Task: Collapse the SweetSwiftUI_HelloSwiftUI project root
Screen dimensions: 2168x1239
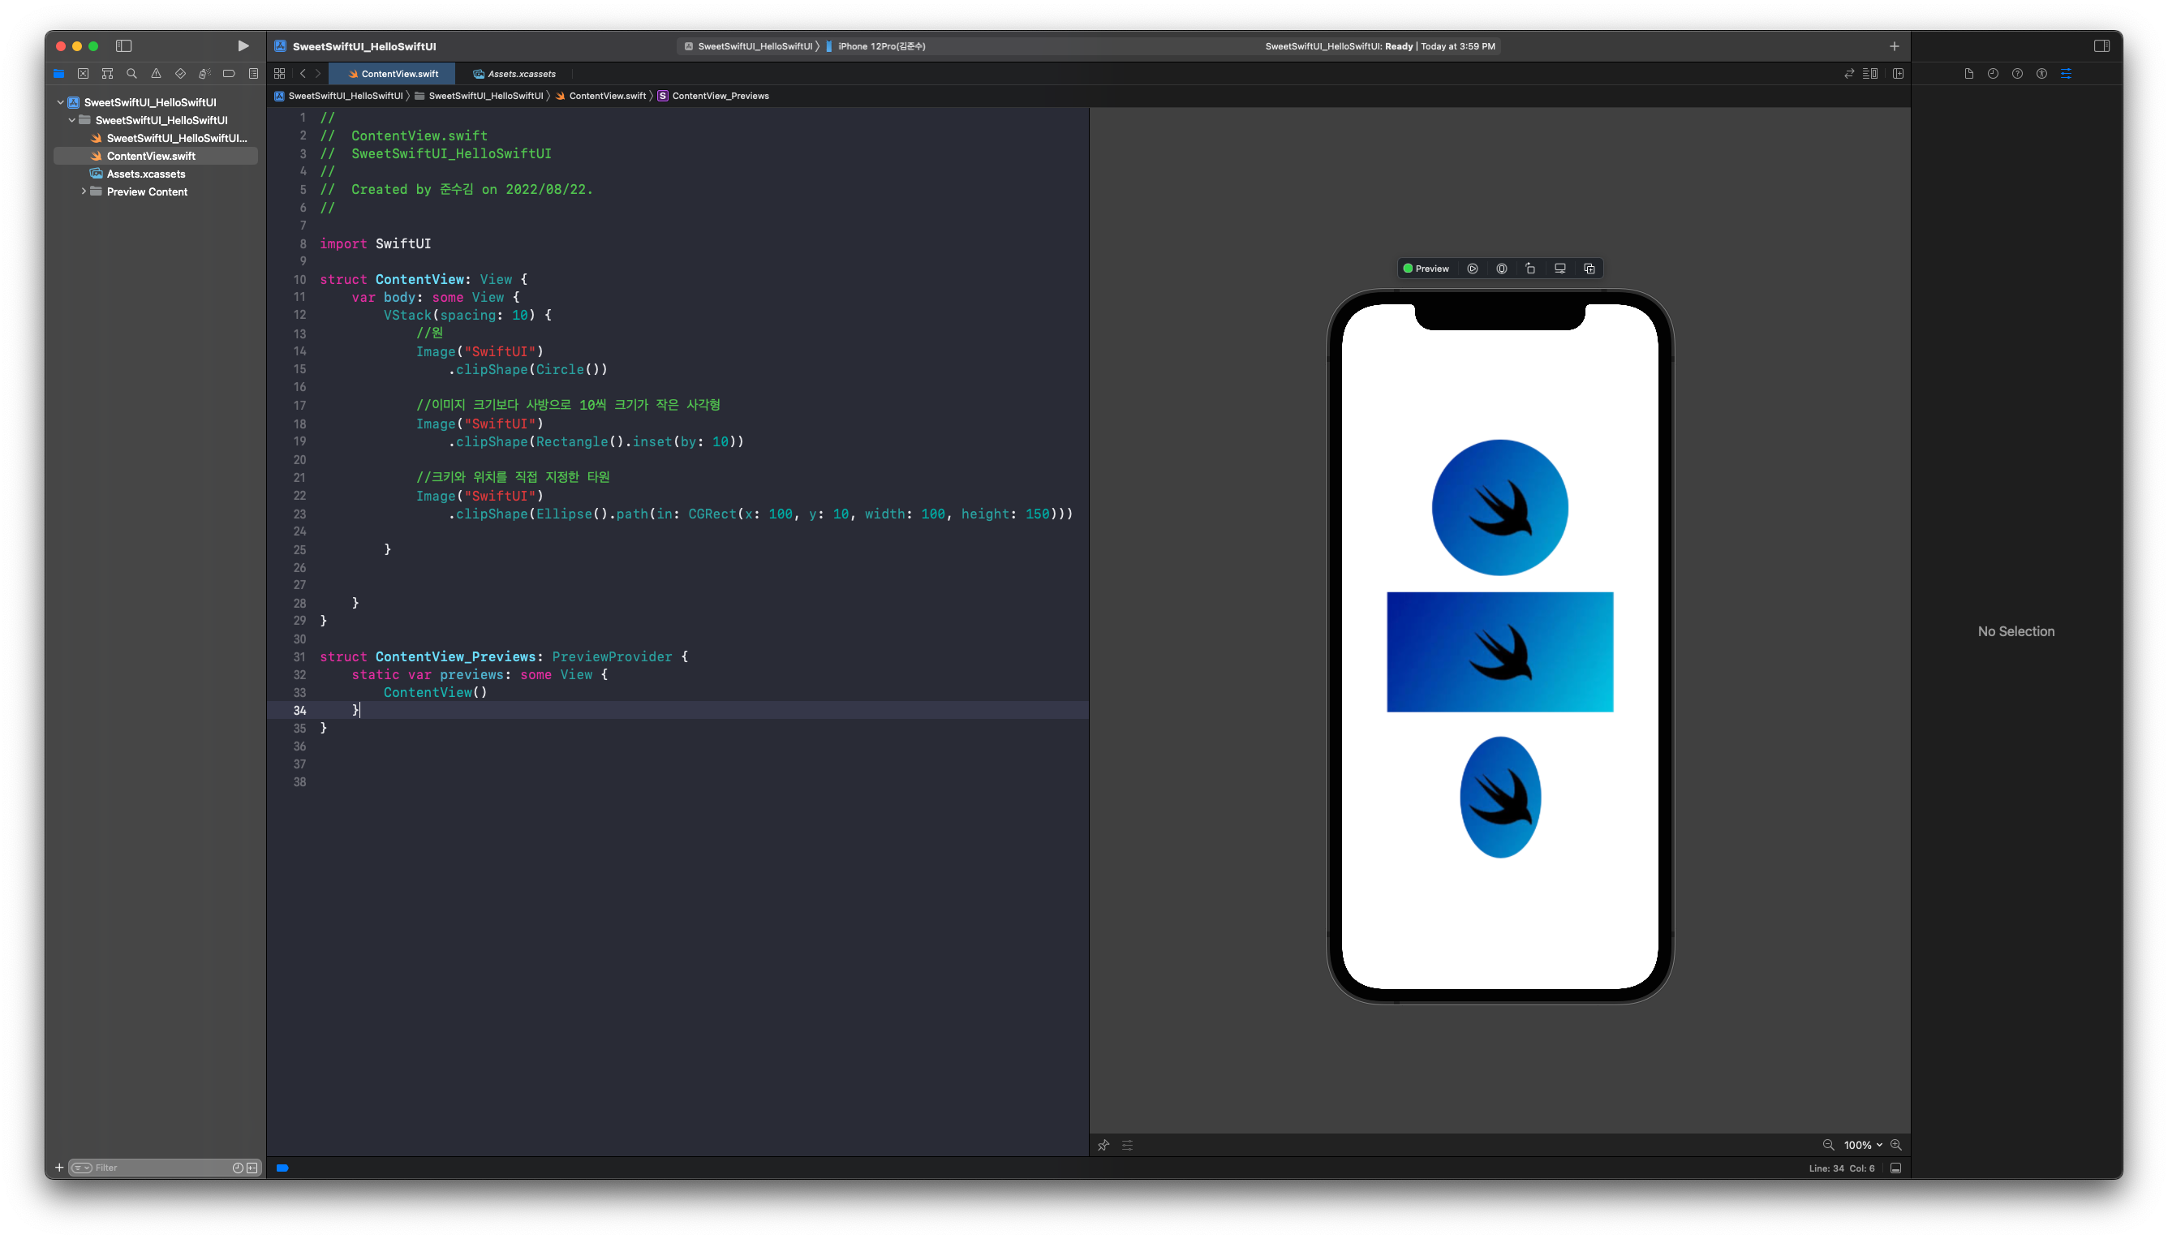Action: click(60, 102)
